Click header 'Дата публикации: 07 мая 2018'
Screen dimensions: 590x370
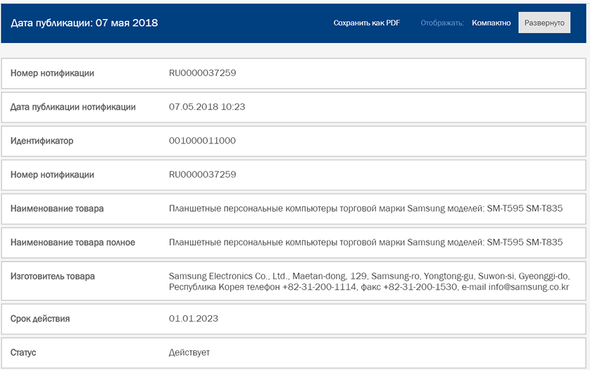tap(84, 23)
